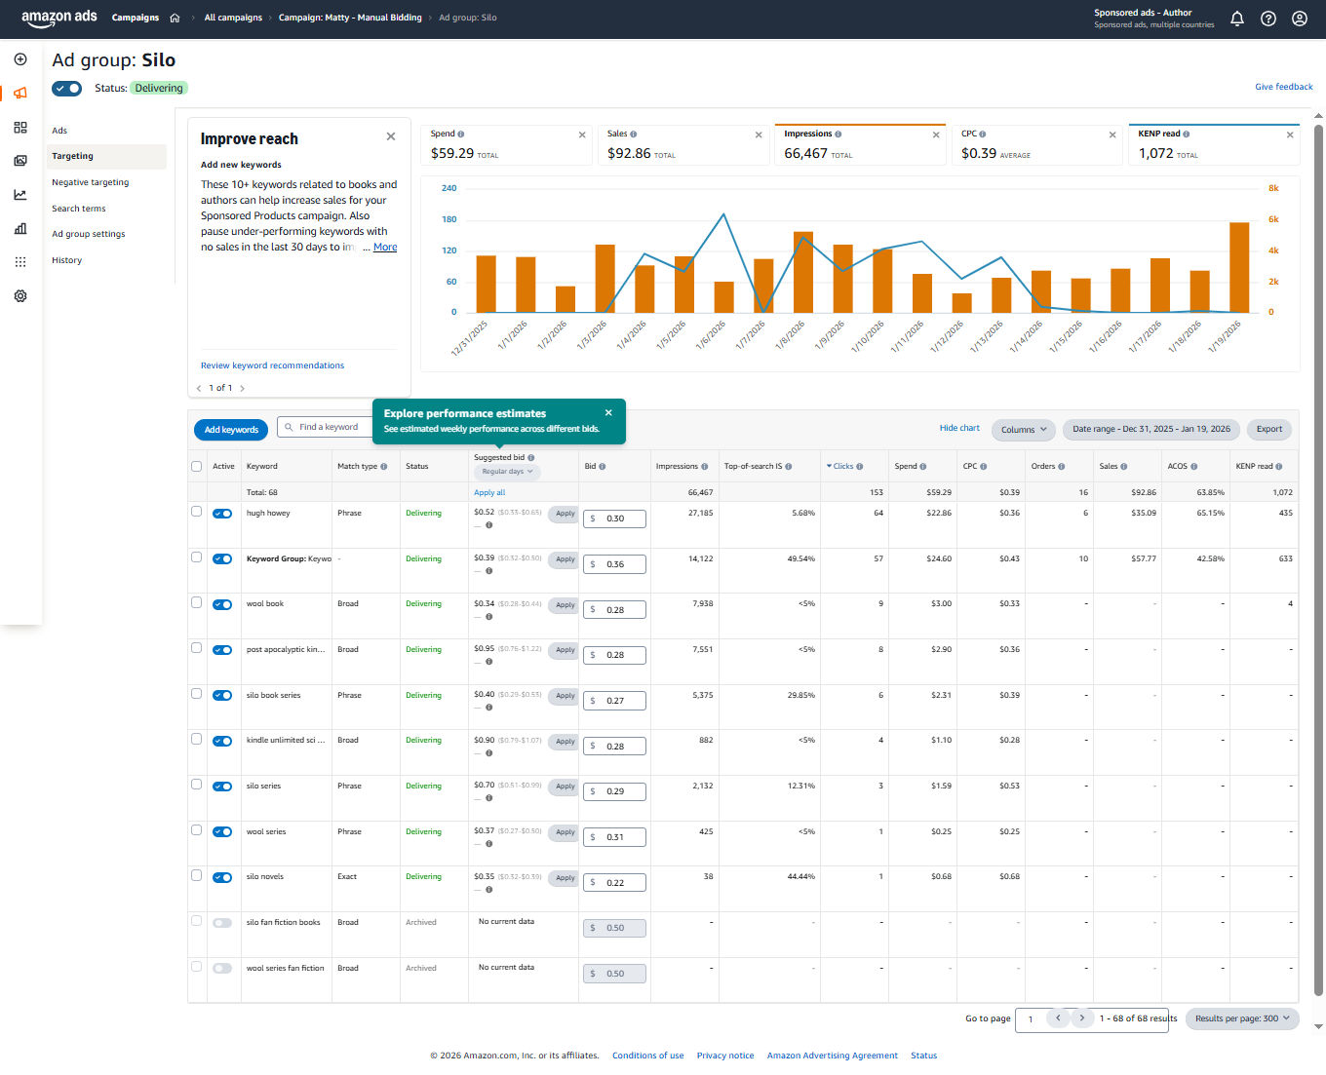1326x1075 pixels.
Task: Open the megaphone campaigns sidebar icon
Action: point(19,94)
